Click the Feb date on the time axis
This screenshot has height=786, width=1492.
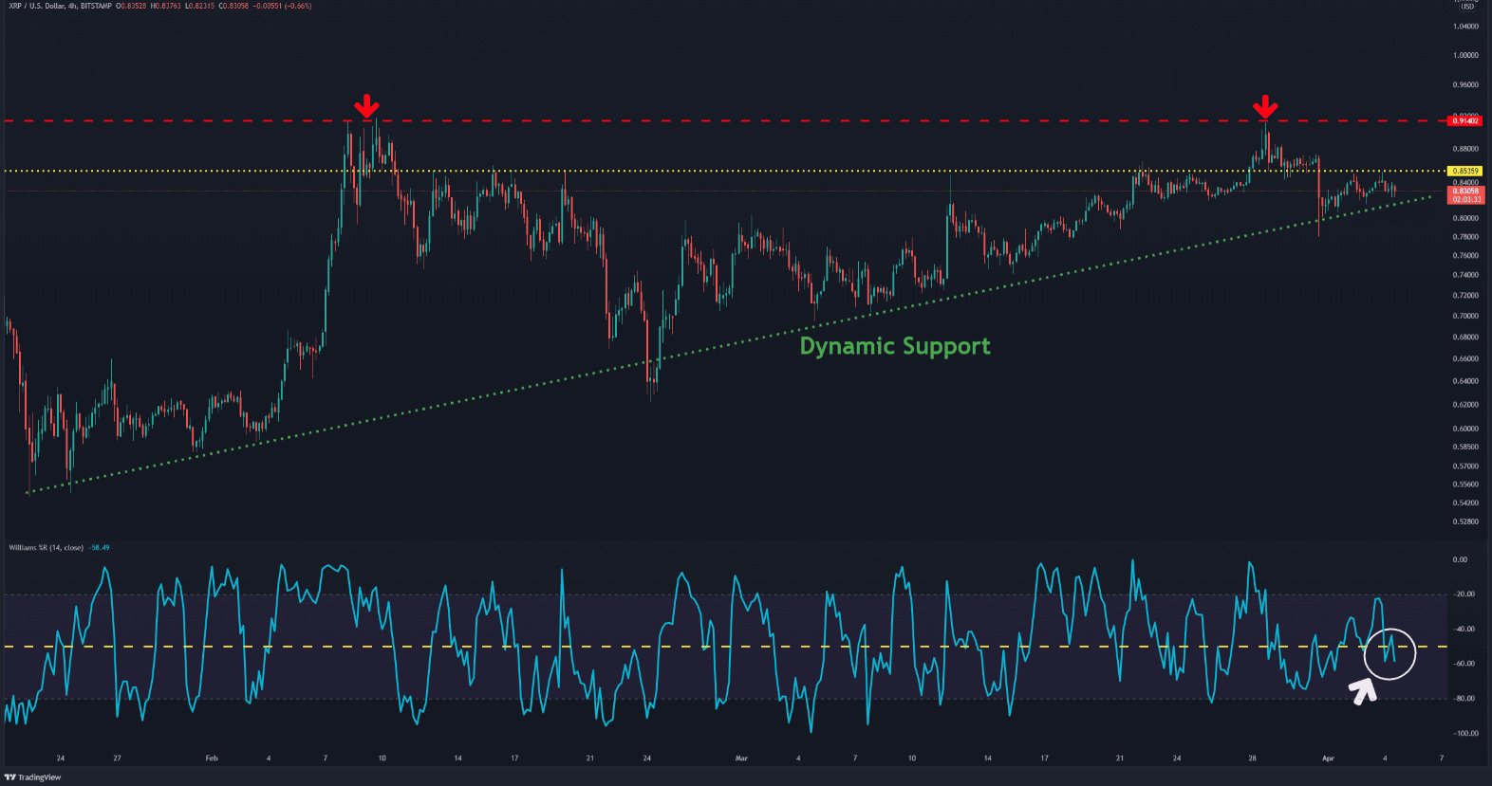point(212,759)
